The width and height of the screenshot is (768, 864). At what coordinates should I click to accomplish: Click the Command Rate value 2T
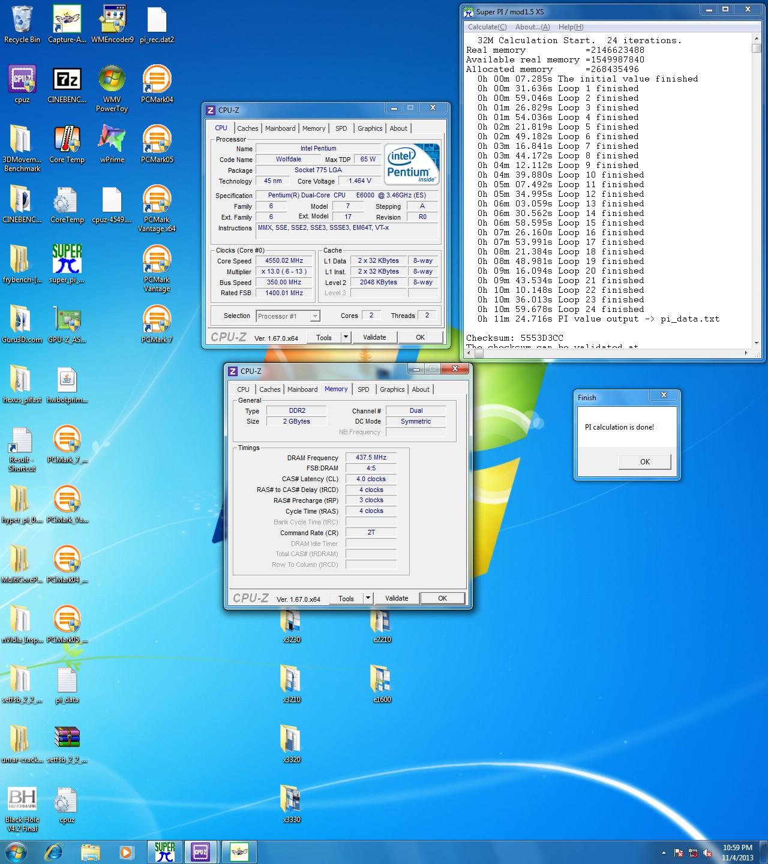pos(371,533)
